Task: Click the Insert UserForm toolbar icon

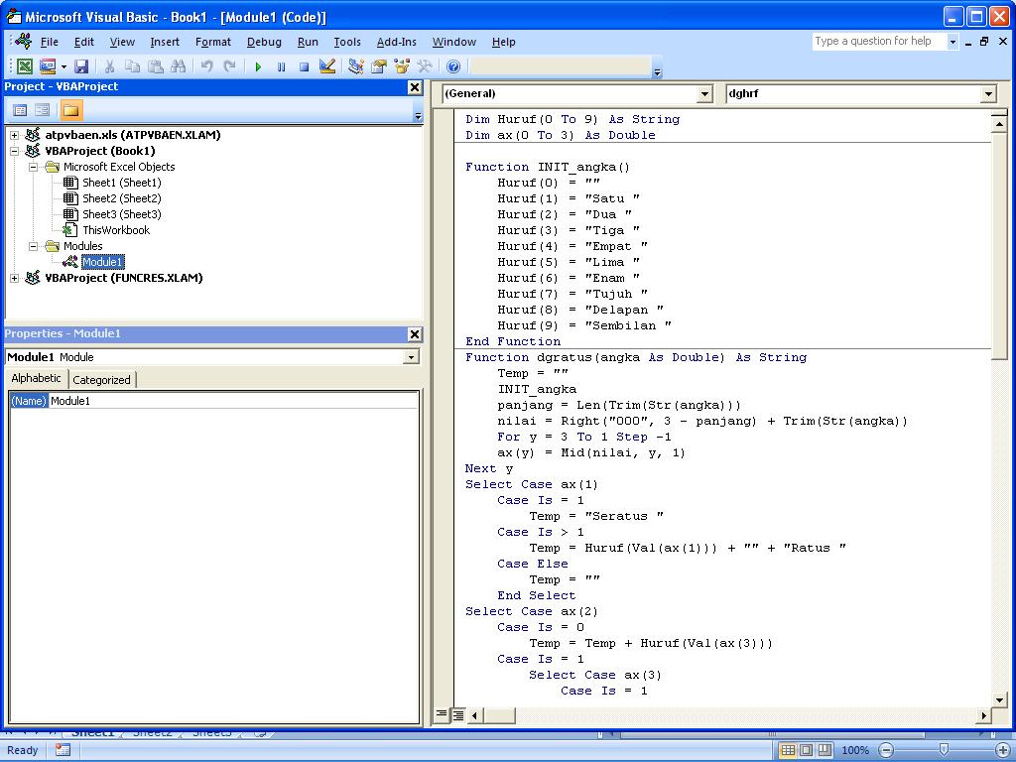Action: point(48,66)
